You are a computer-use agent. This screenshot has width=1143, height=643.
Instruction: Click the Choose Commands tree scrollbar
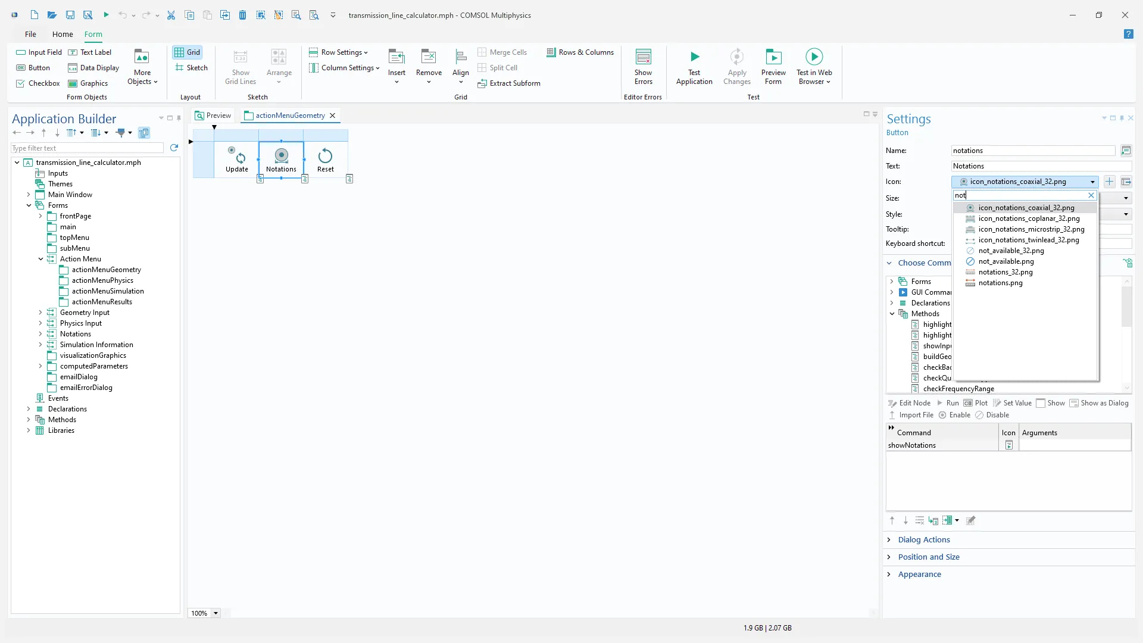point(1126,307)
